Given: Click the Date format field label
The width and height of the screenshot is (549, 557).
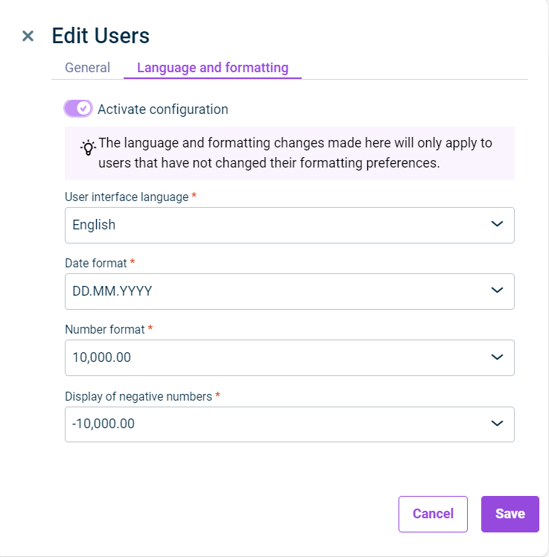Looking at the screenshot, I should pyautogui.click(x=96, y=263).
